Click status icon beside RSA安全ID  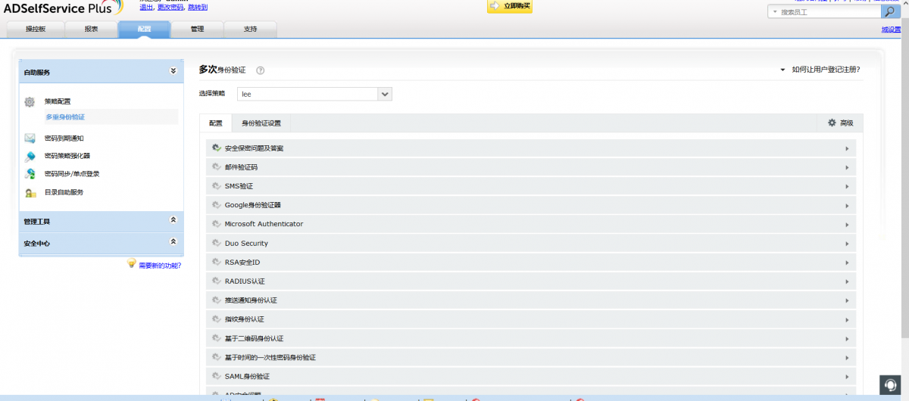(x=217, y=263)
